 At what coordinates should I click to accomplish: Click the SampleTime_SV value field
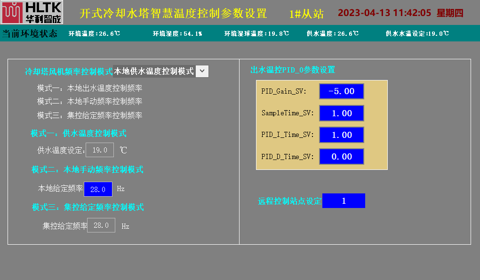(341, 113)
